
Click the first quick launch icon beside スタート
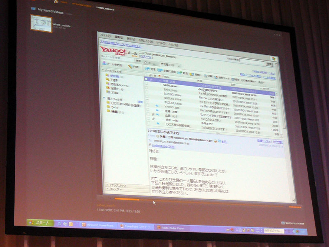(x=59, y=224)
